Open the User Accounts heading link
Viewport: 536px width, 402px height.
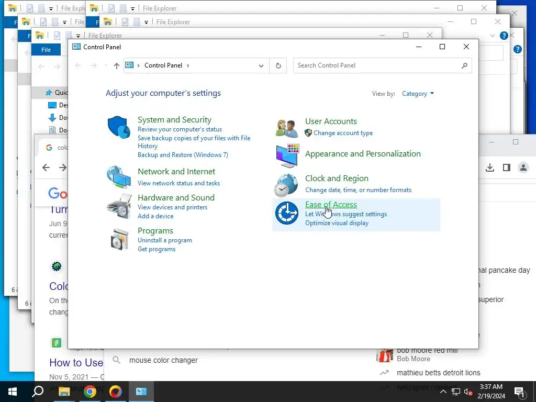click(331, 121)
